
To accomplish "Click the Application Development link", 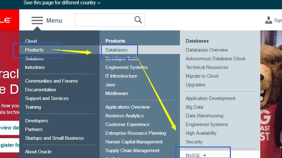I will 210,98.
